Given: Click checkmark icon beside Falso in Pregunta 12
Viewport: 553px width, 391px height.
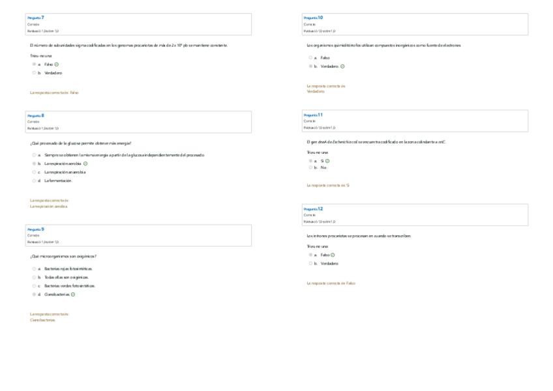Looking at the screenshot, I should (x=333, y=255).
